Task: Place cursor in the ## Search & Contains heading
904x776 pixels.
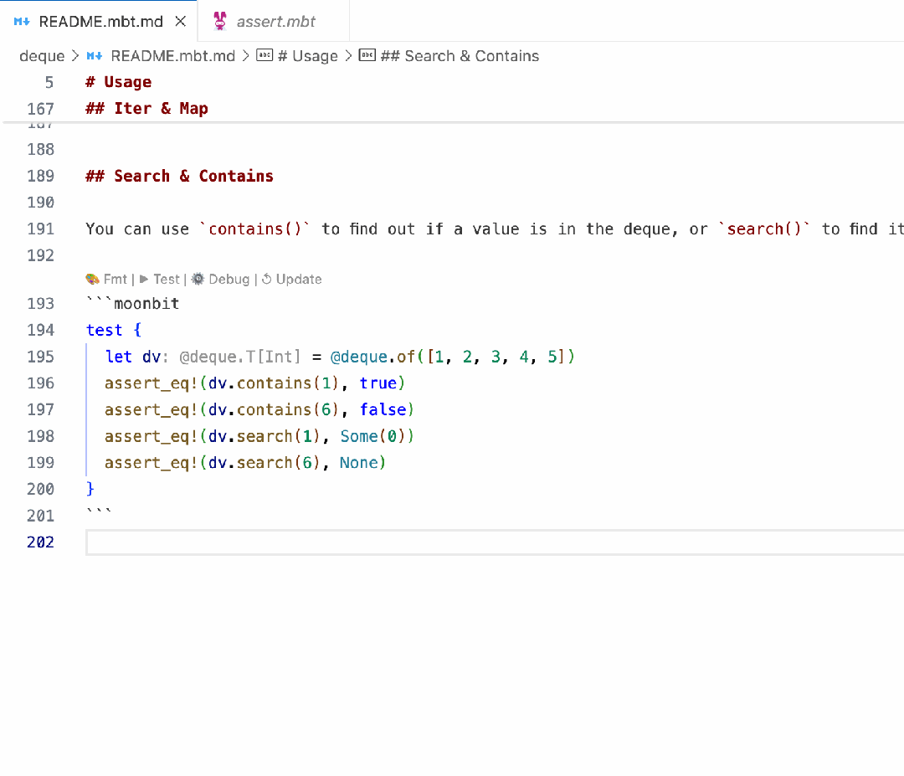Action: click(x=179, y=177)
